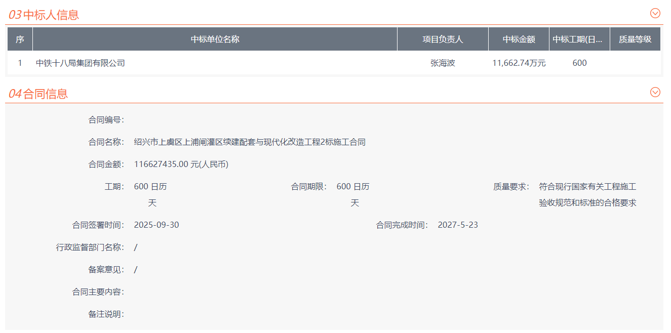The image size is (671, 333).
Task: Select the 中标单位名称 column header
Action: click(x=215, y=39)
